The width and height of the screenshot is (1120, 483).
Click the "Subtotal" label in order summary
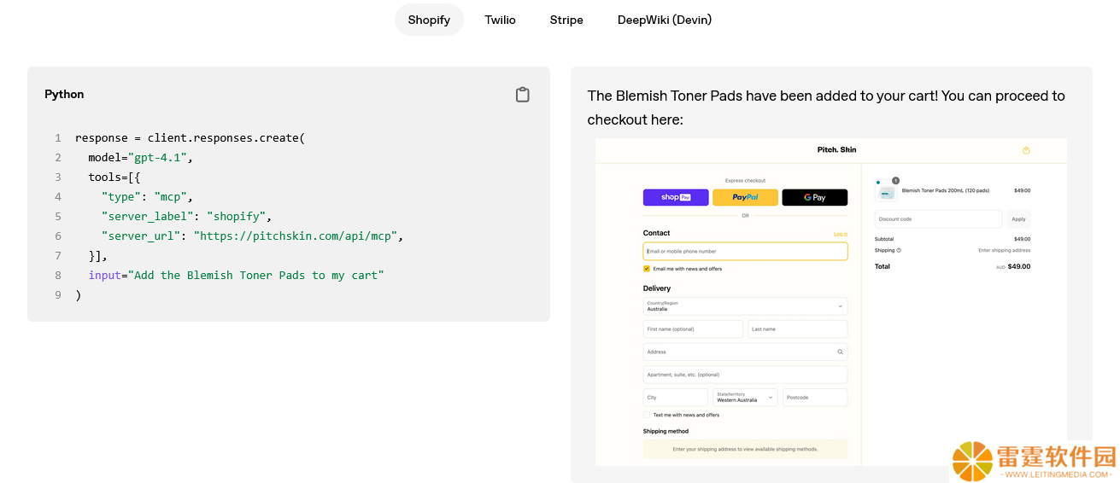(884, 239)
